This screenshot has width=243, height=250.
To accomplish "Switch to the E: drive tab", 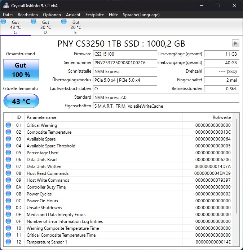I will tap(76, 27).
